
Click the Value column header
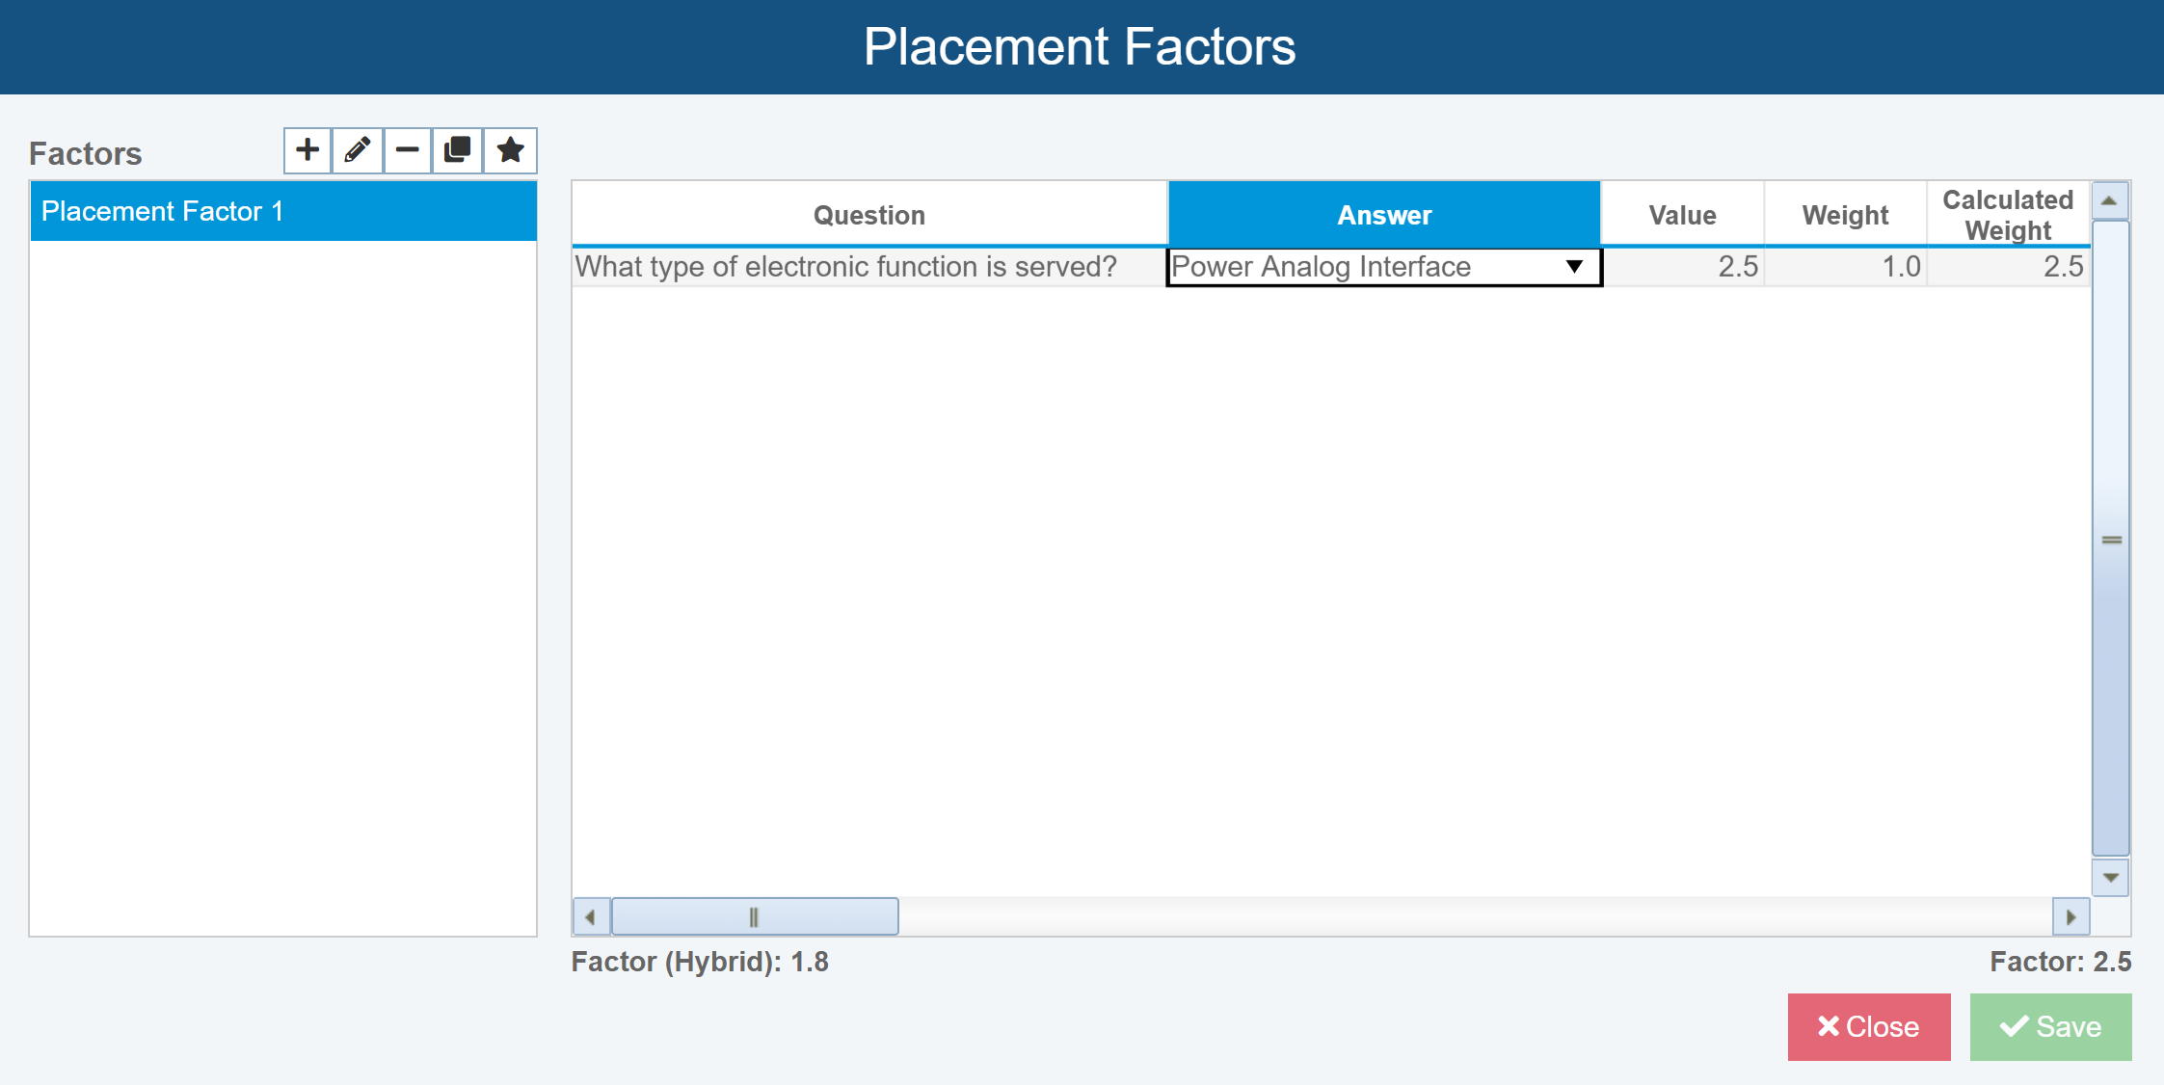tap(1682, 214)
